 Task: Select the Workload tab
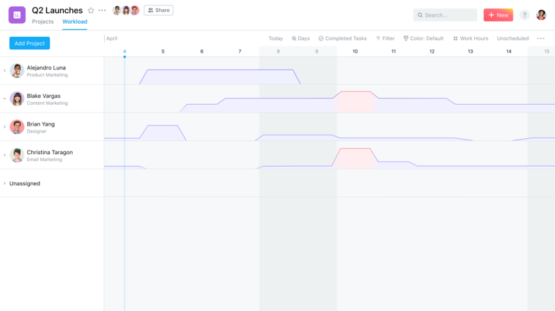pos(75,22)
